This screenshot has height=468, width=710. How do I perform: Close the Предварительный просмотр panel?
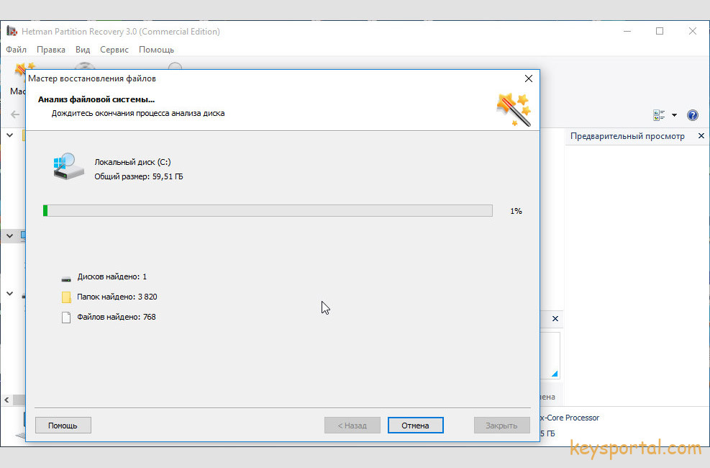click(701, 136)
